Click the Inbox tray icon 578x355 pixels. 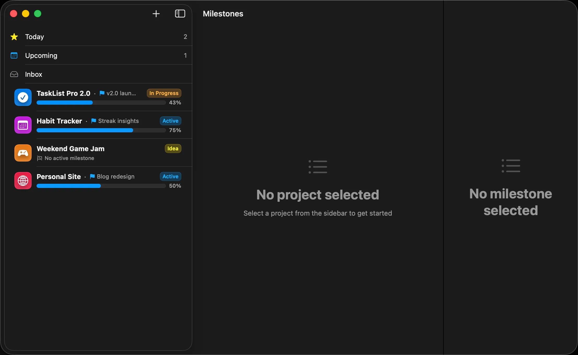click(x=14, y=74)
